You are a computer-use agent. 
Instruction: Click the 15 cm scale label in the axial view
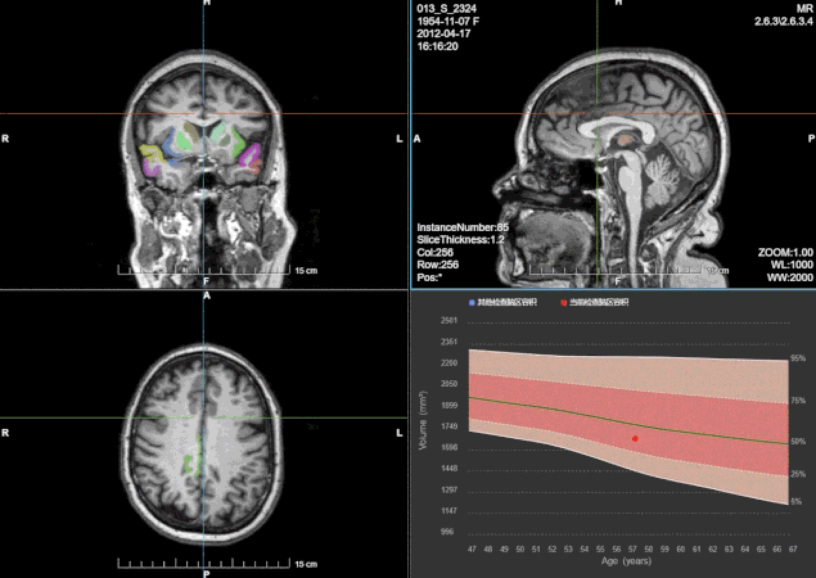[306, 565]
